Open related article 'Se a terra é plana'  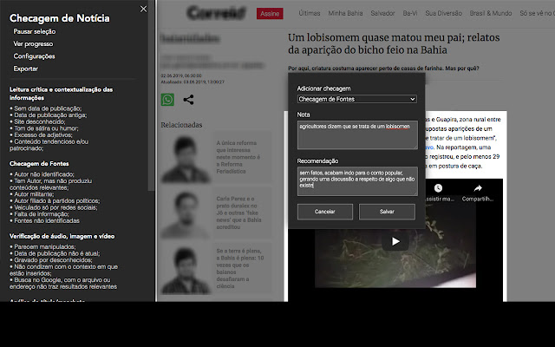click(240, 268)
